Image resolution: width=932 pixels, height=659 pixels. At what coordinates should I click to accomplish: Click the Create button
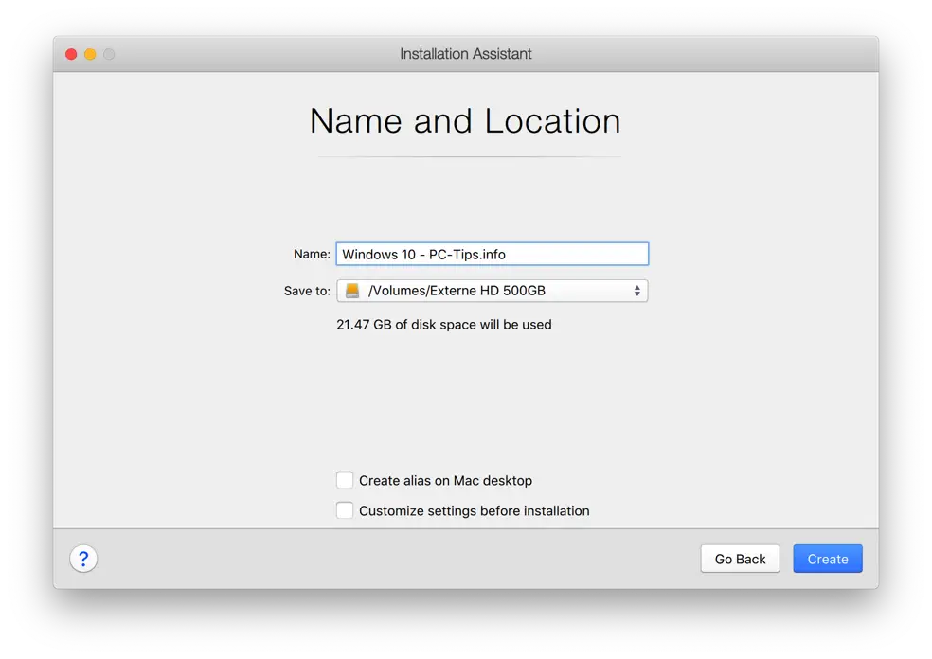coord(828,559)
